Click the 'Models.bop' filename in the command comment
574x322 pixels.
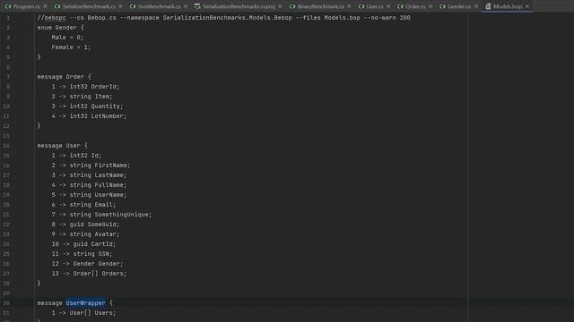click(x=342, y=18)
